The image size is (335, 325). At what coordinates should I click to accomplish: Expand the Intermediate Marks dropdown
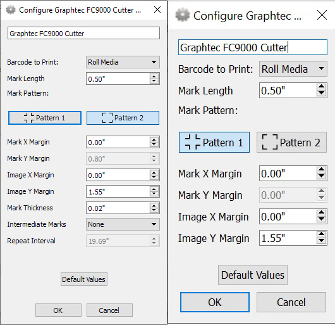[x=123, y=224]
